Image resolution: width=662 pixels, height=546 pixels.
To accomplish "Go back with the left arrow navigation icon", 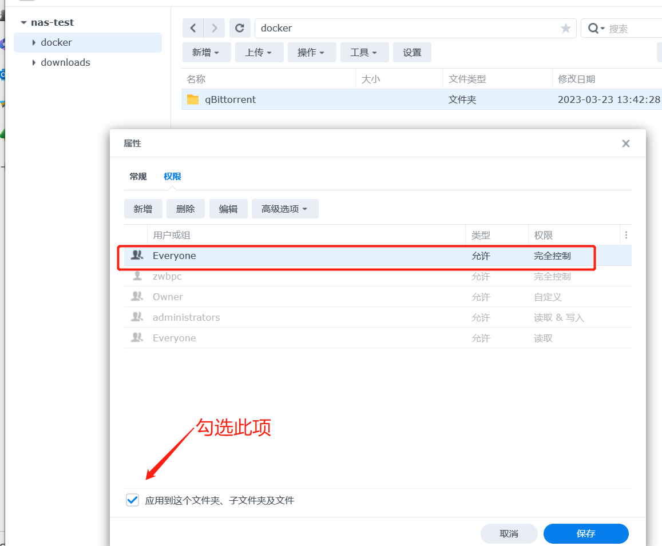I will [193, 28].
